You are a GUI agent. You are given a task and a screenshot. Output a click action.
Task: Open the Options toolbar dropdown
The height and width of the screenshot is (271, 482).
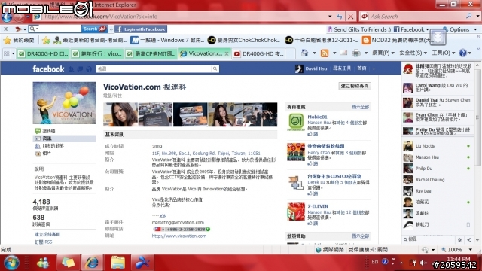click(475, 29)
